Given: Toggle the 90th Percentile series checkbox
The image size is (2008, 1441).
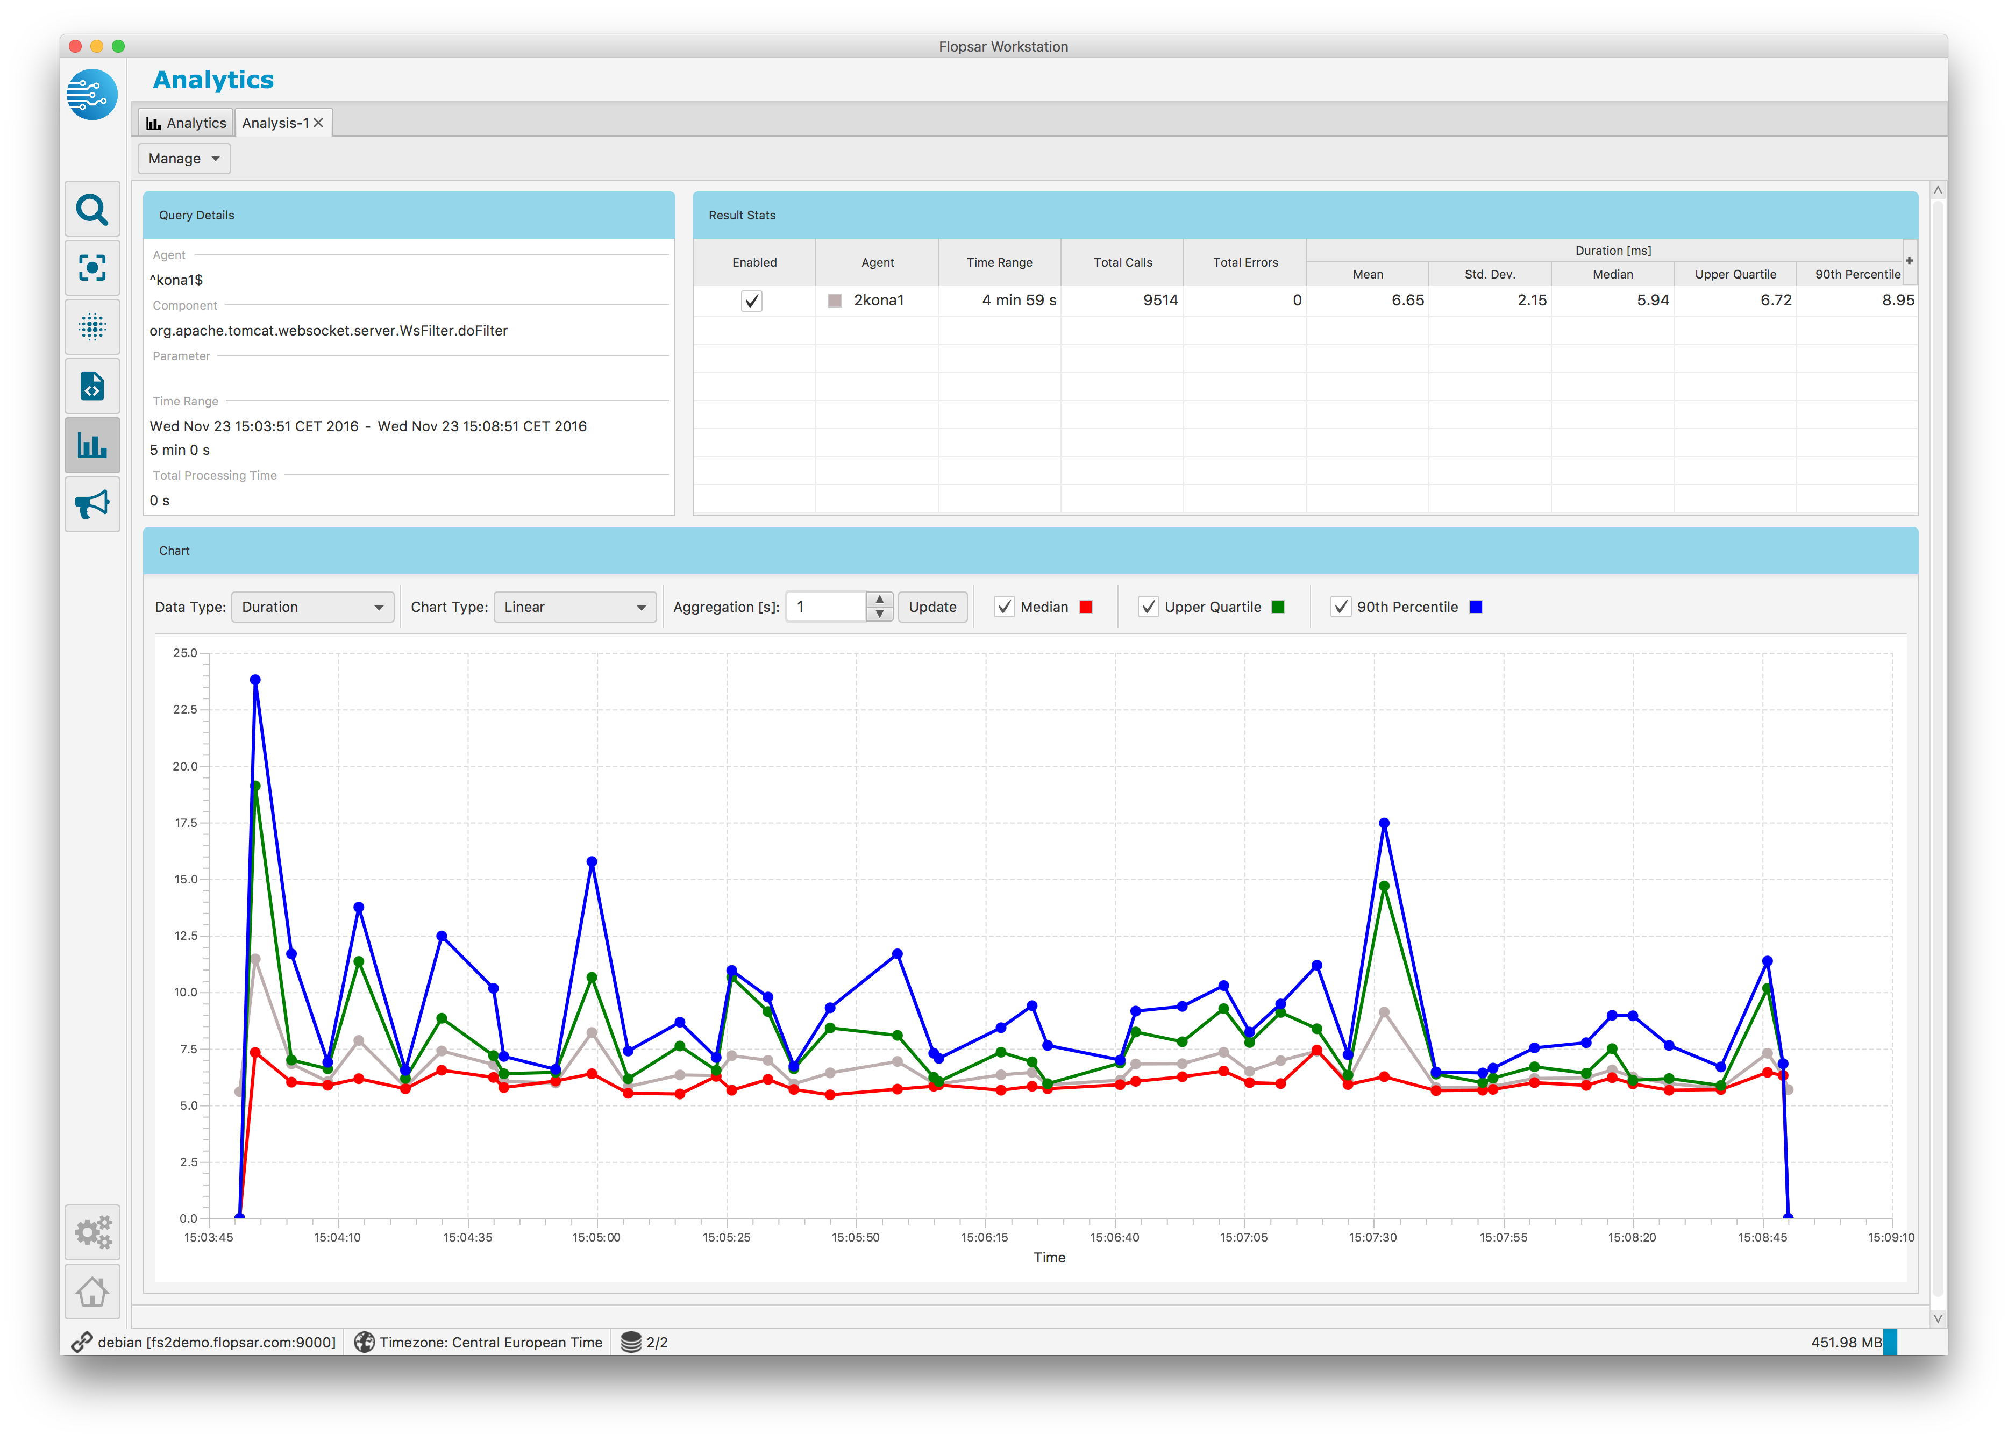Looking at the screenshot, I should tap(1341, 607).
